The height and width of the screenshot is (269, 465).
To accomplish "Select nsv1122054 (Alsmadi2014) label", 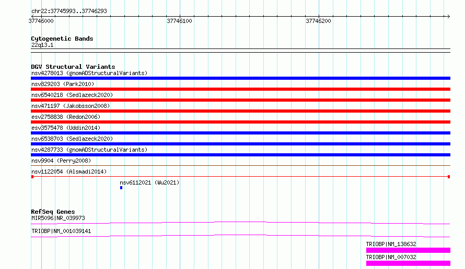I will [x=69, y=172].
